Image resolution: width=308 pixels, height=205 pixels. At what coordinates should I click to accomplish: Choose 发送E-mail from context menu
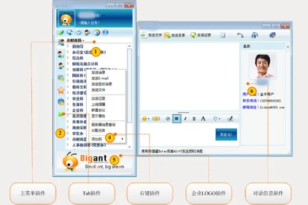pyautogui.click(x=100, y=78)
